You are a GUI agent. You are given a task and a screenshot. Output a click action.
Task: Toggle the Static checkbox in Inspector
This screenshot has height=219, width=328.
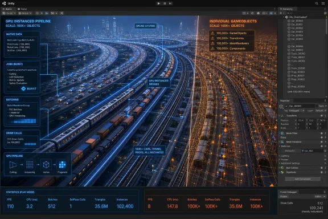click(317, 106)
